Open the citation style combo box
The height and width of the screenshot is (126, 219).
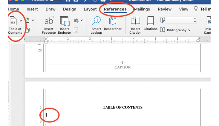(181, 20)
